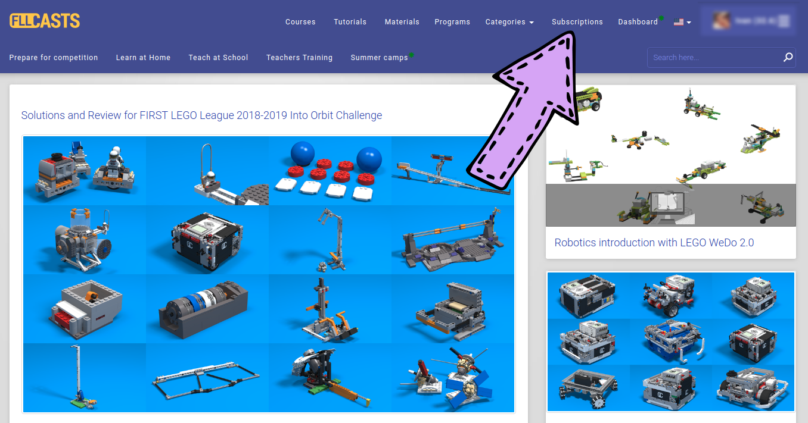Viewport: 808px width, 423px height.
Task: Open the Programs menu item
Action: point(452,22)
